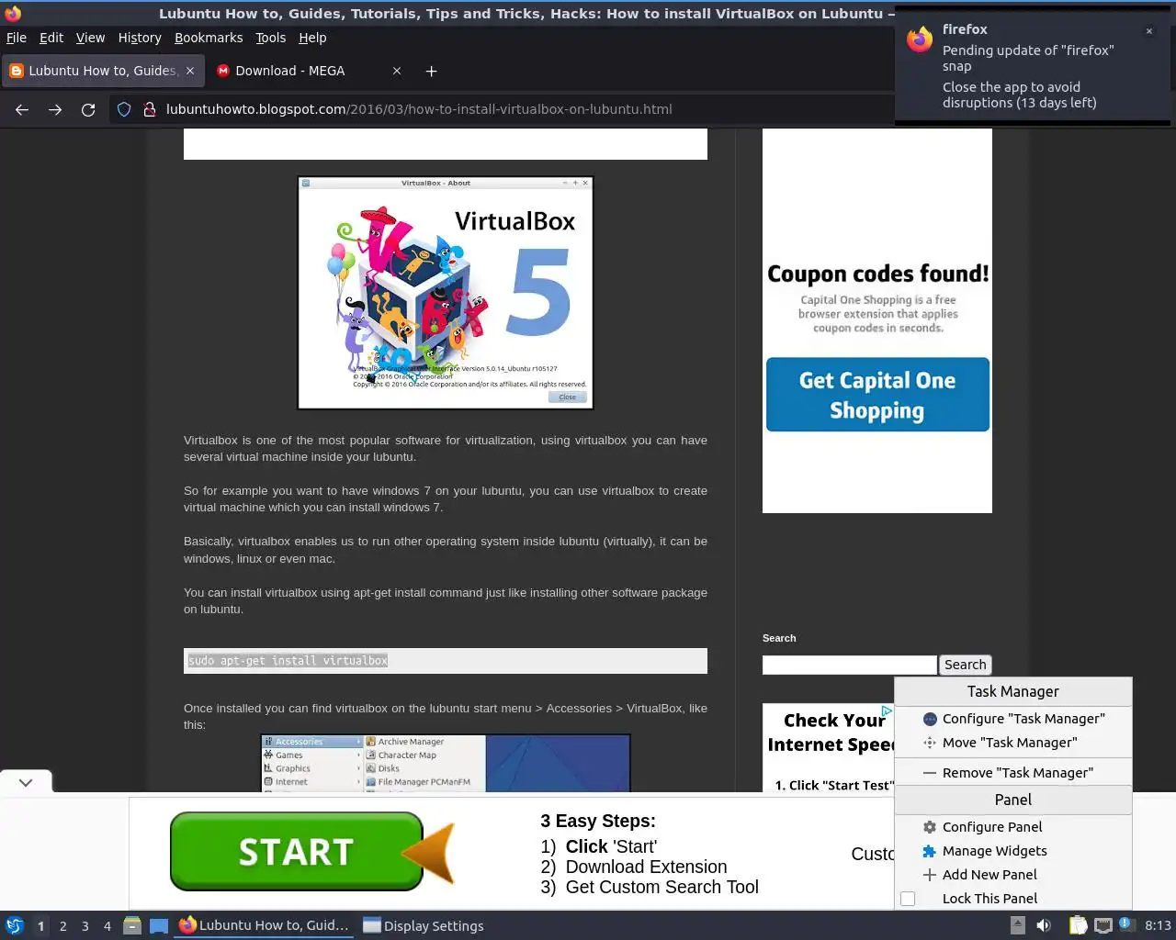This screenshot has height=940, width=1176.
Task: Switch to virtual desktop 2
Action: [x=63, y=925]
